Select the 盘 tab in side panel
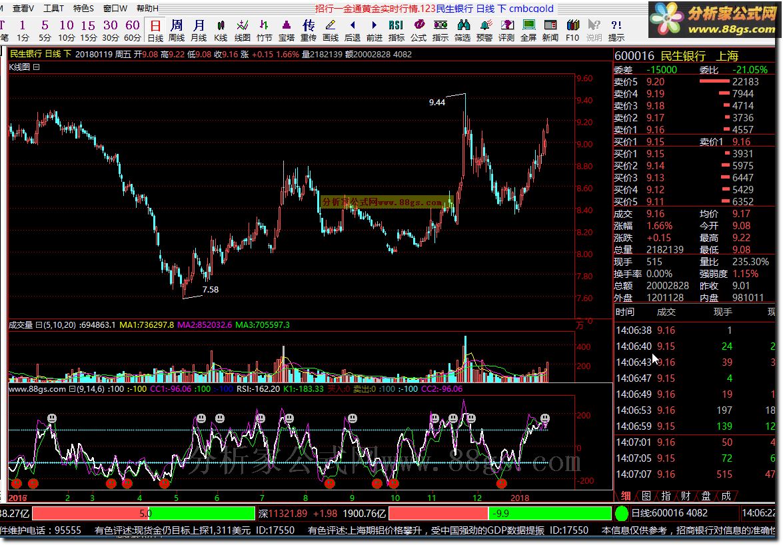 [x=706, y=496]
